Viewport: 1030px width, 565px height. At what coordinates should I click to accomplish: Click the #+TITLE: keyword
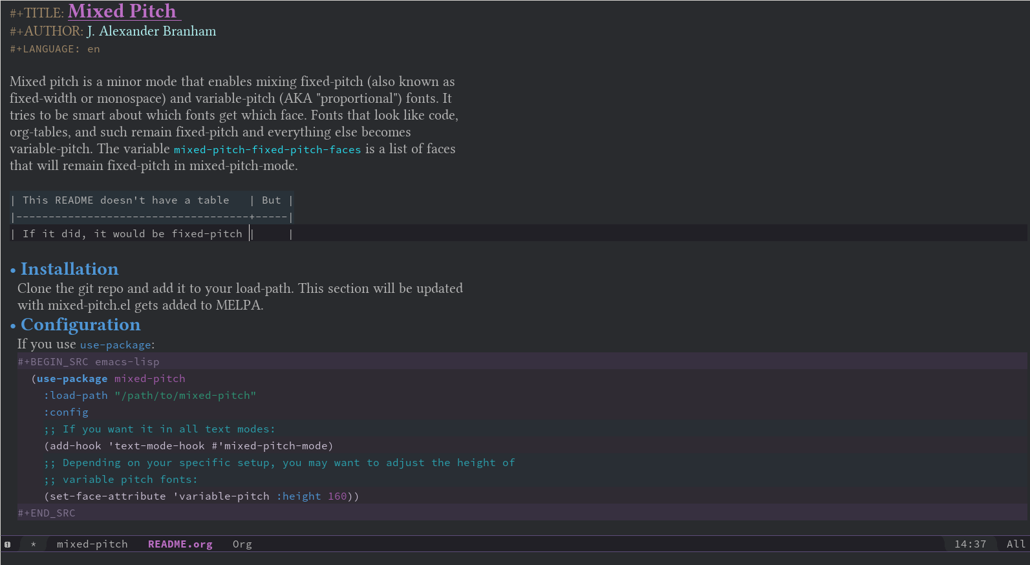[x=37, y=13]
